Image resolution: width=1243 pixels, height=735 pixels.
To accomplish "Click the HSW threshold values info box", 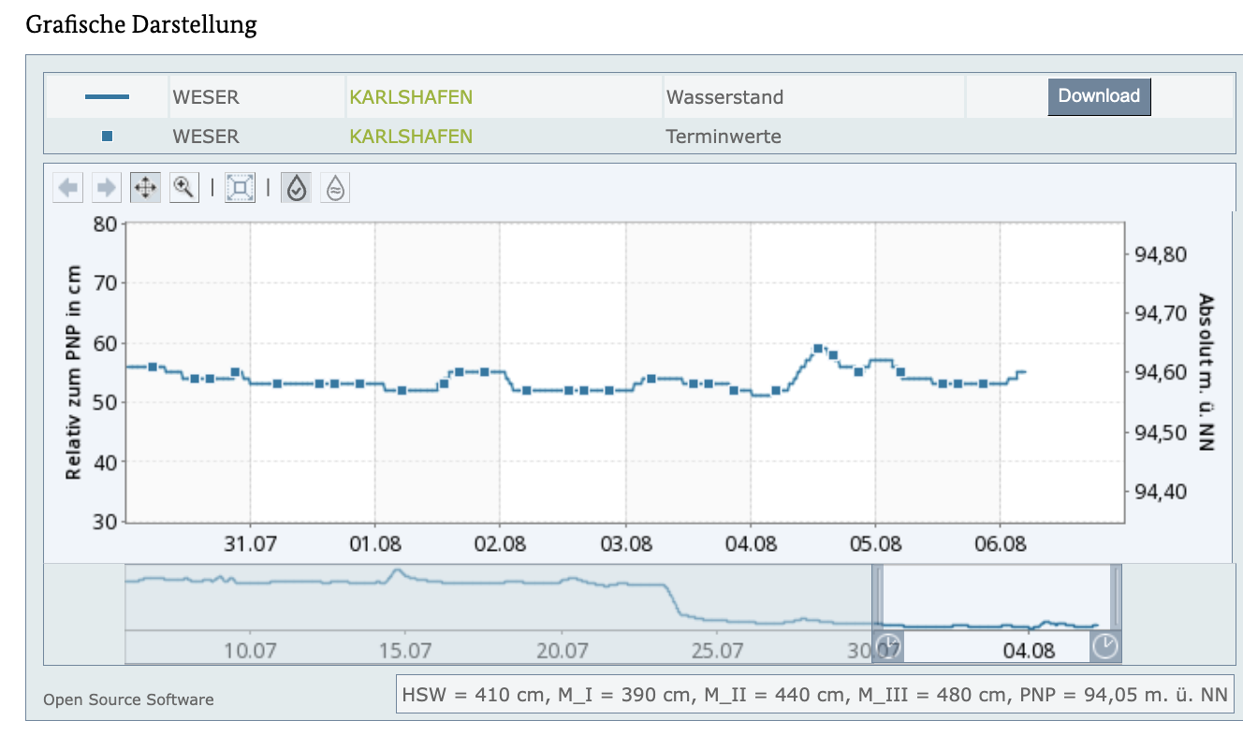I will (x=814, y=695).
